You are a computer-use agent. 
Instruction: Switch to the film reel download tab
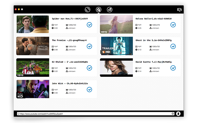coord(99,10)
